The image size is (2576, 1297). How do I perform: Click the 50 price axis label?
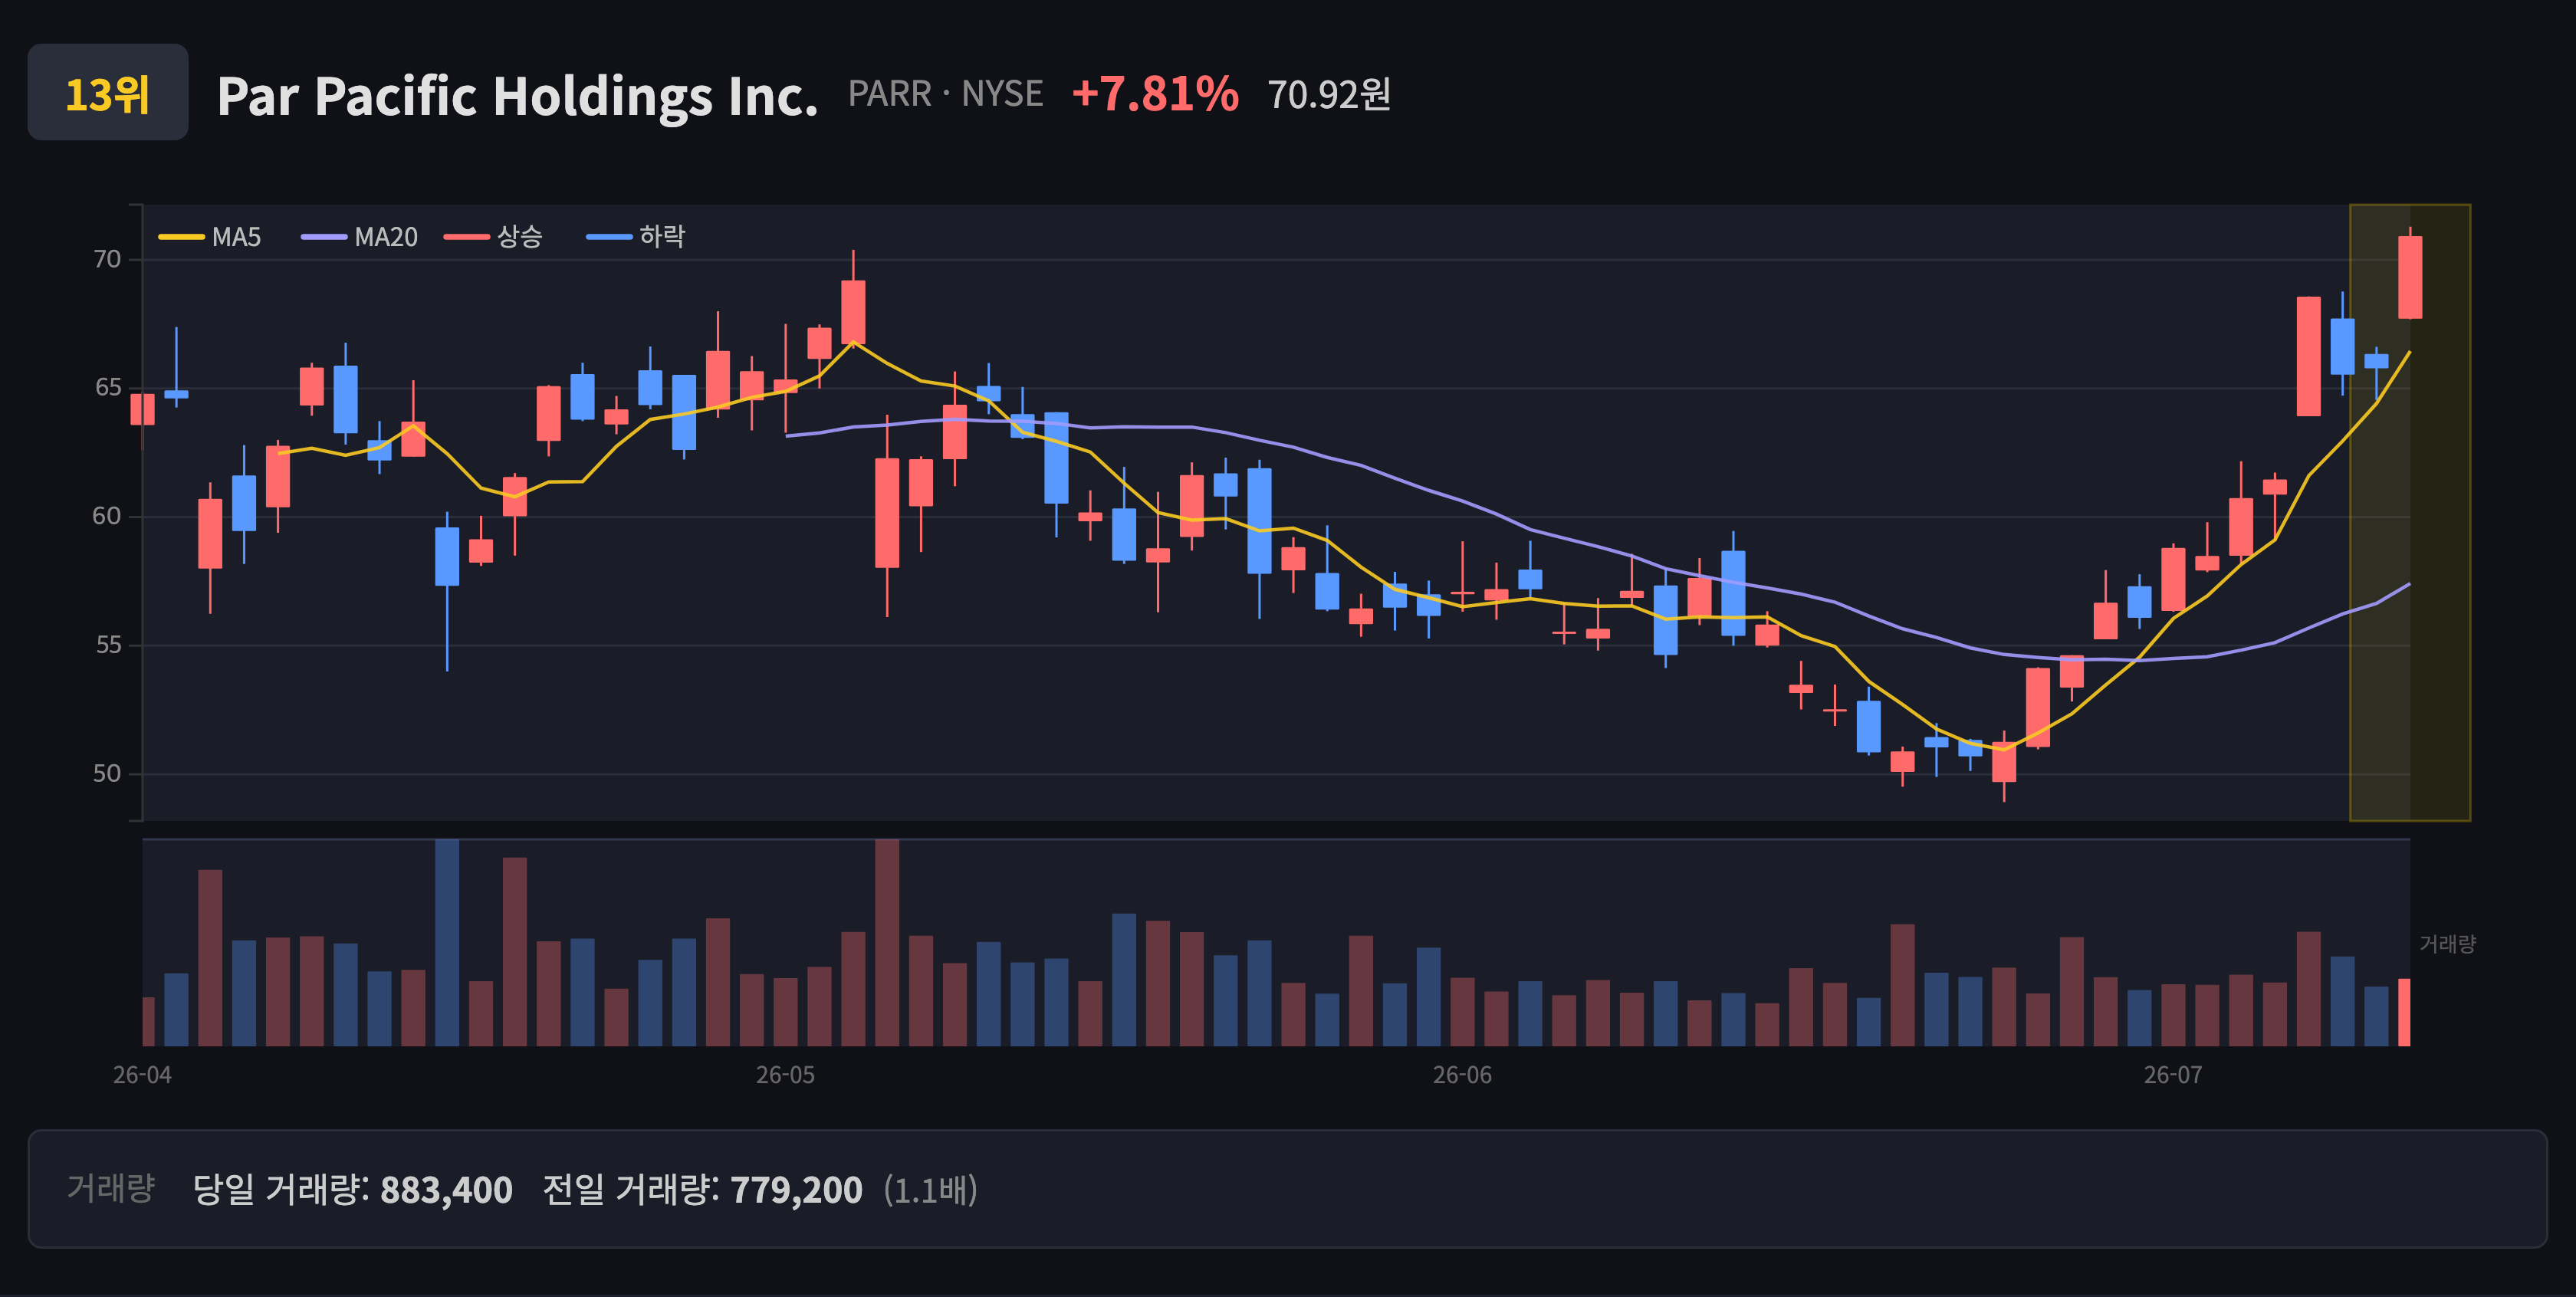107,774
